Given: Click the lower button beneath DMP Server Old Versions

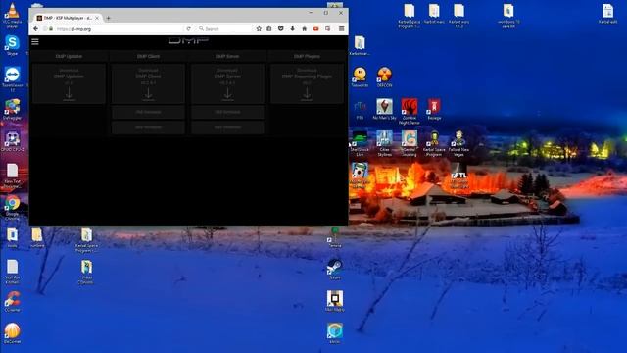Looking at the screenshot, I should [227, 127].
